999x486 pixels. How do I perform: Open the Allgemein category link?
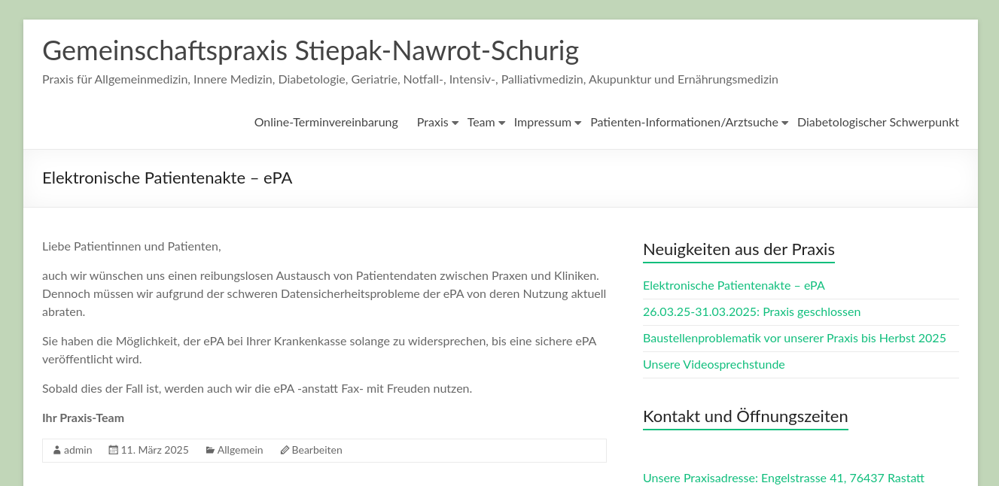(x=240, y=451)
